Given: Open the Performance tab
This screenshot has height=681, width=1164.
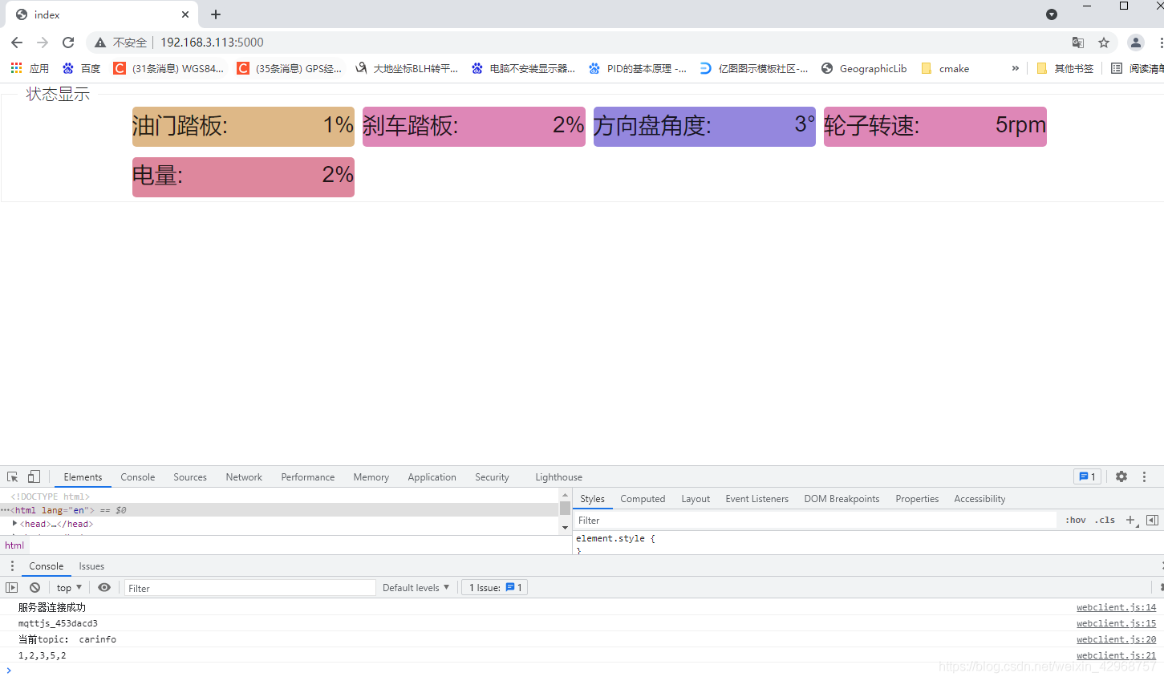Looking at the screenshot, I should (308, 477).
